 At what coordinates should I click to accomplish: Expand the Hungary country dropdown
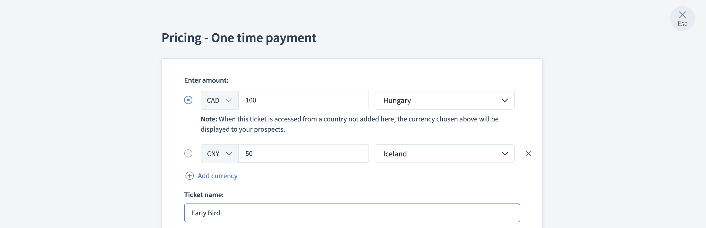coord(444,100)
